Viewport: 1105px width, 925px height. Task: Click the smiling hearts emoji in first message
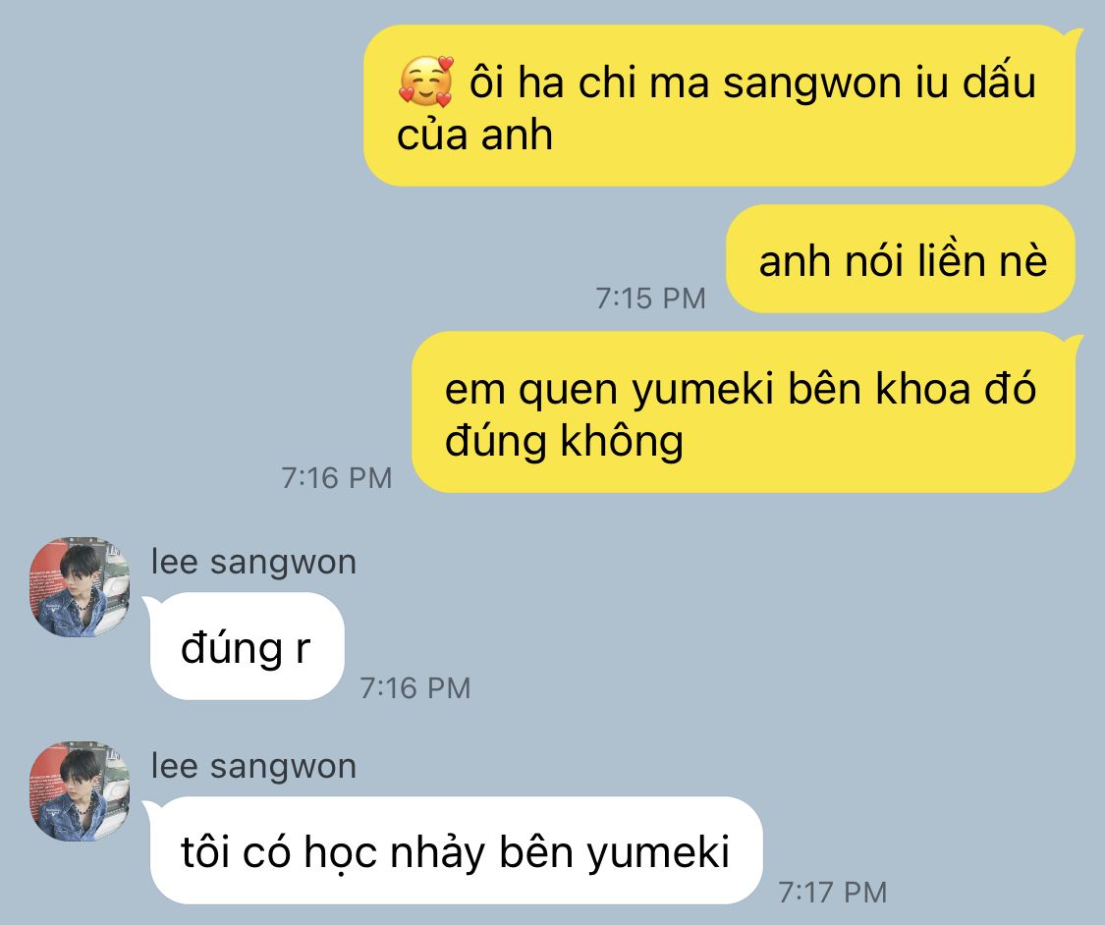coord(425,82)
